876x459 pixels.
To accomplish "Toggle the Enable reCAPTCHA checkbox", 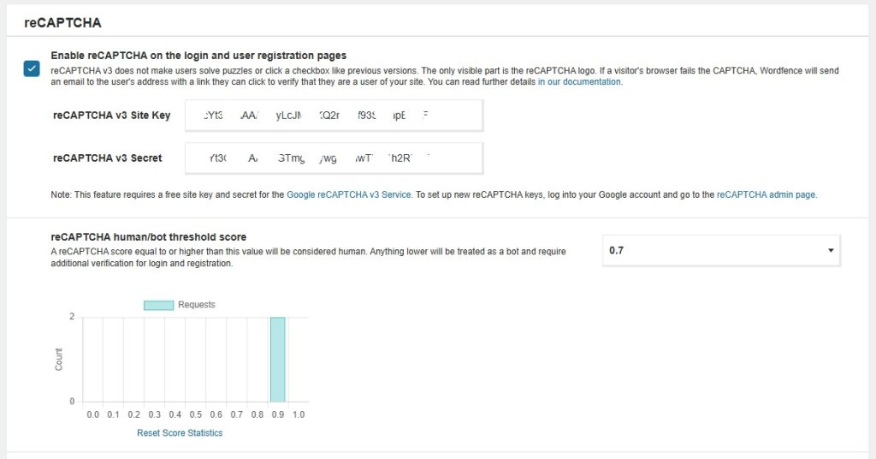I will [32, 69].
